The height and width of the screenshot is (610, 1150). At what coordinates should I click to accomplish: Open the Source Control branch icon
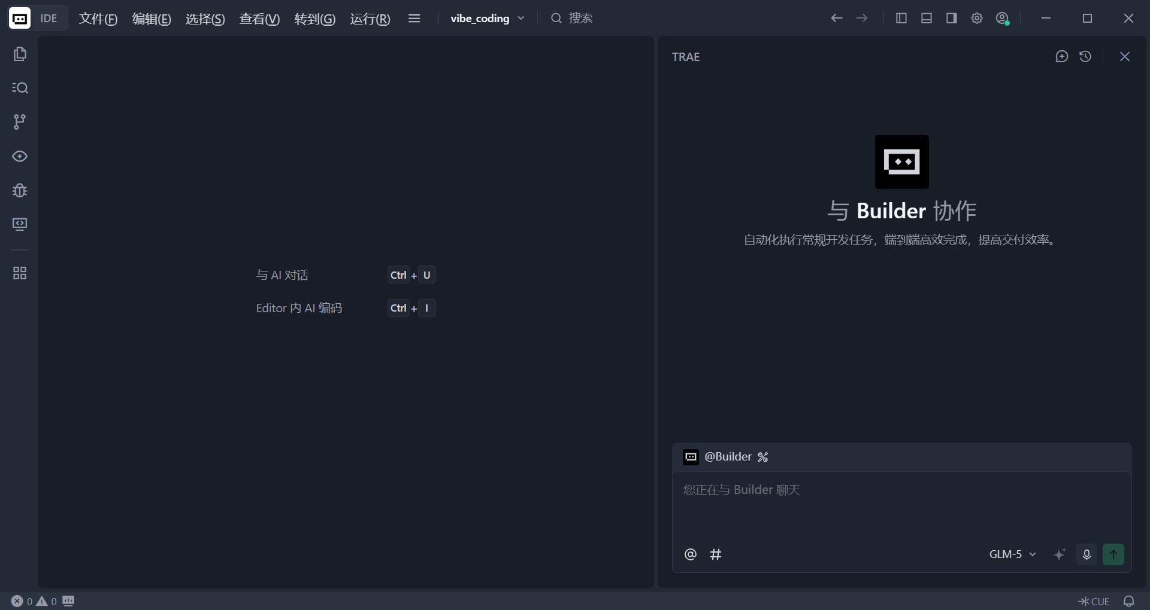coord(20,122)
